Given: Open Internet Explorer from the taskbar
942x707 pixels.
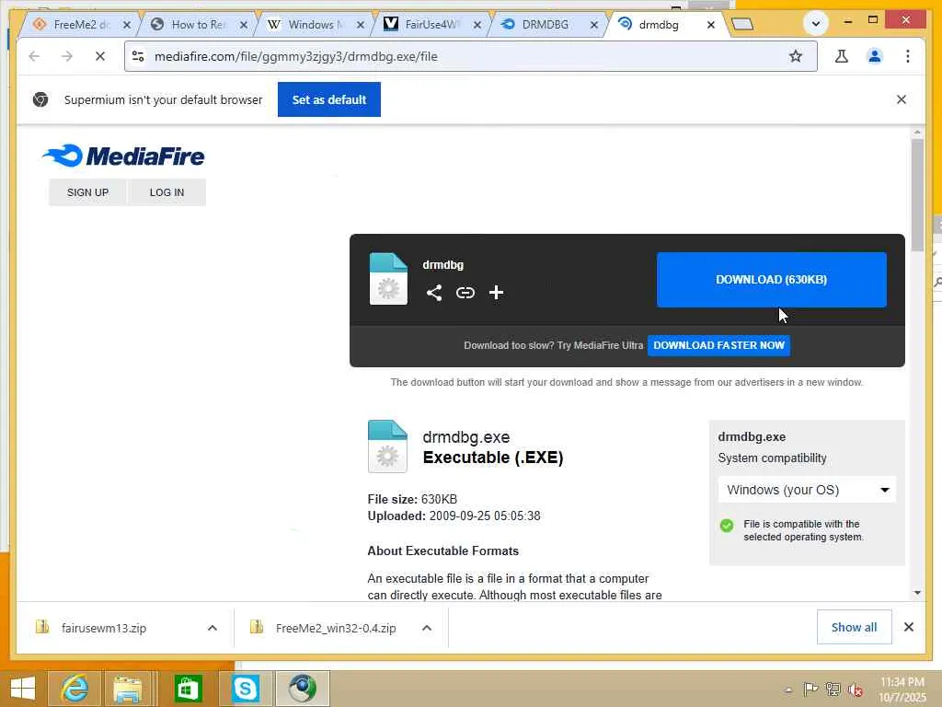Looking at the screenshot, I should (x=75, y=689).
